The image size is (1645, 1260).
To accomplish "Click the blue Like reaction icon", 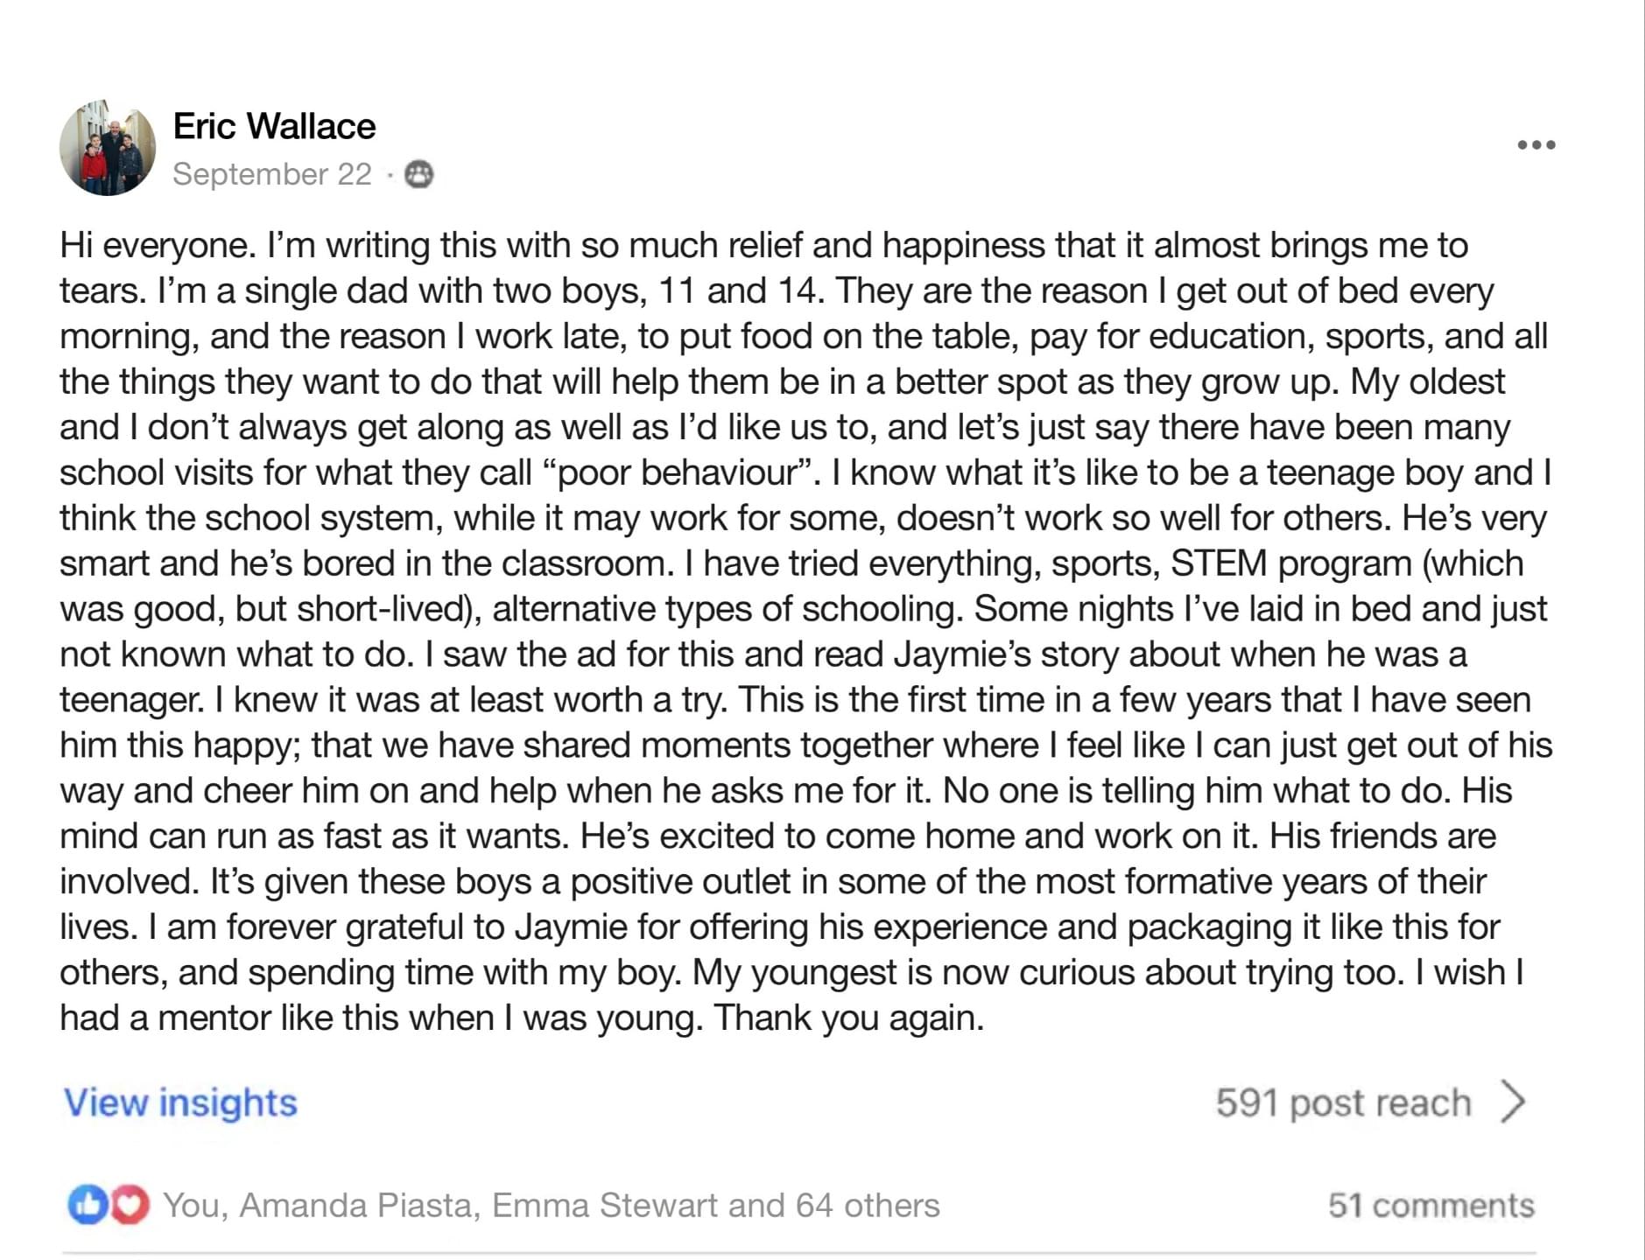I will point(88,1205).
